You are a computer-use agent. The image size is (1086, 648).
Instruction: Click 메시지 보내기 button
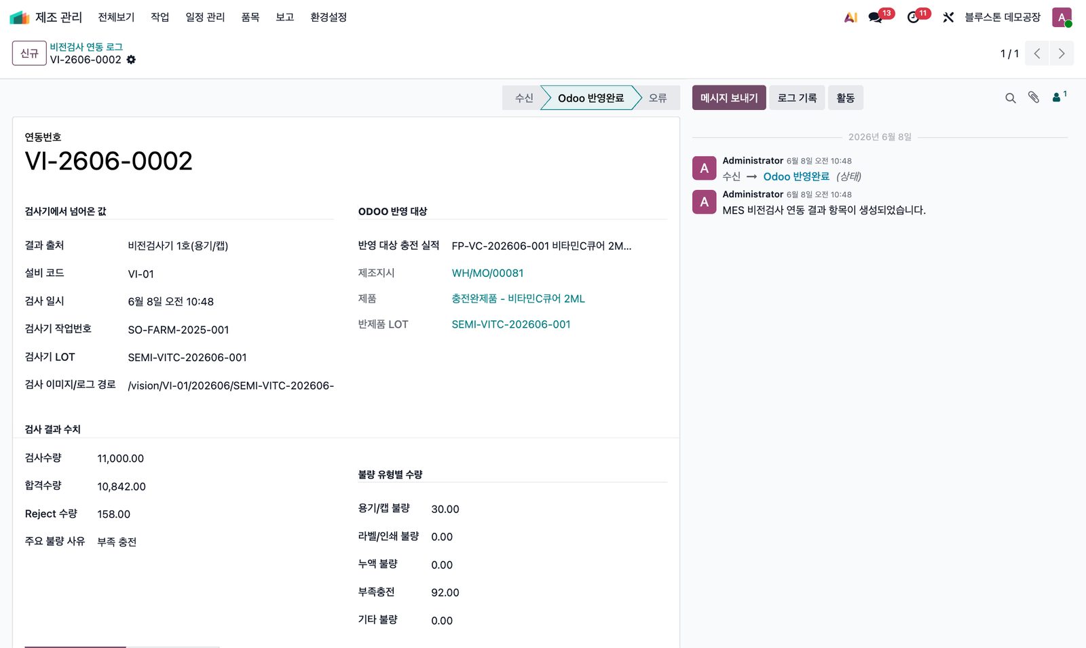[x=729, y=98]
